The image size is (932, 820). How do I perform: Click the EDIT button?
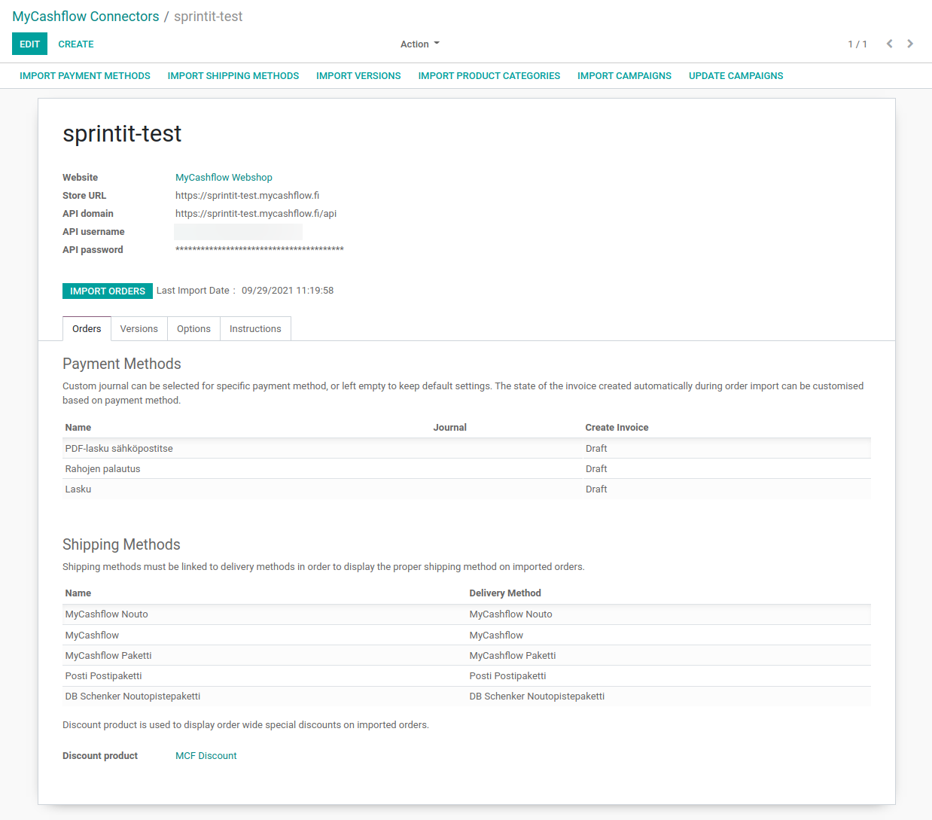(x=30, y=44)
